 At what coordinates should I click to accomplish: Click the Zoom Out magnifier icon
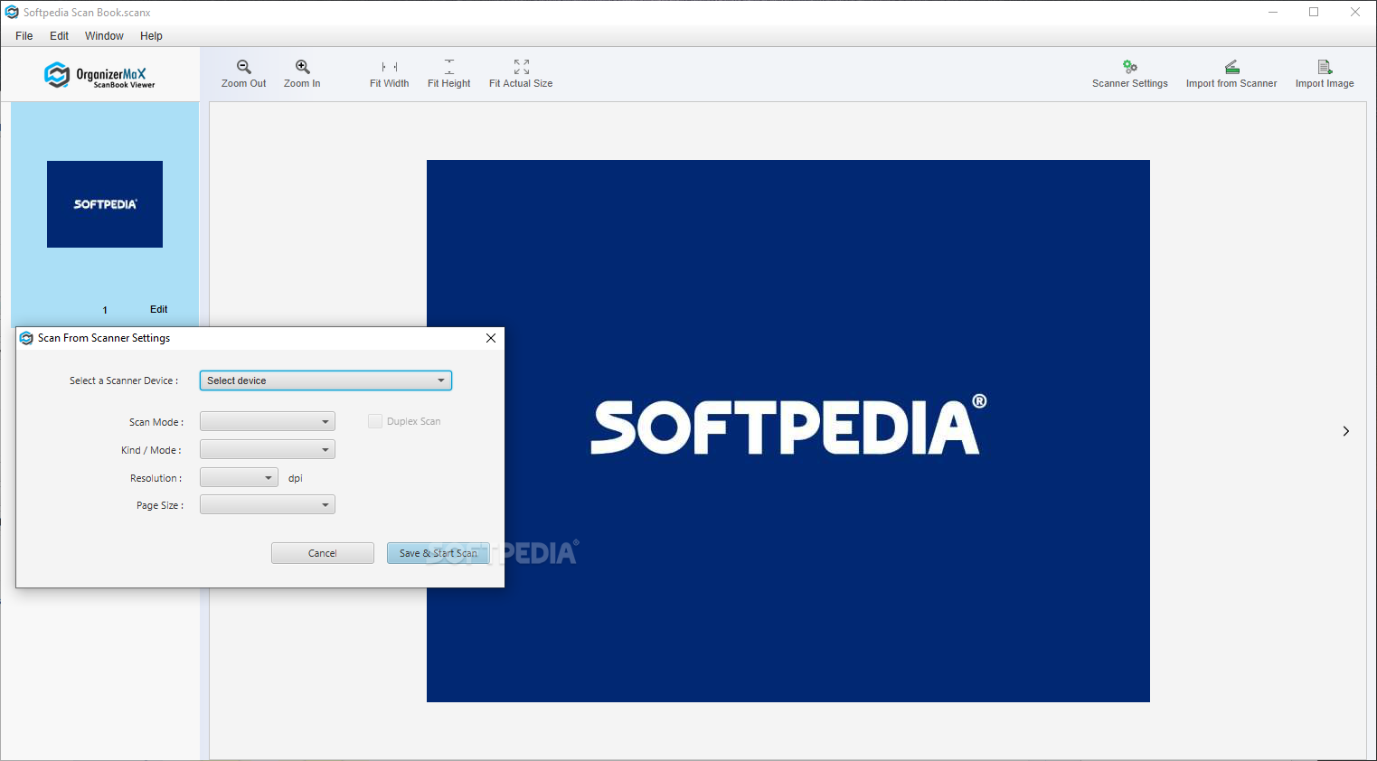(244, 67)
